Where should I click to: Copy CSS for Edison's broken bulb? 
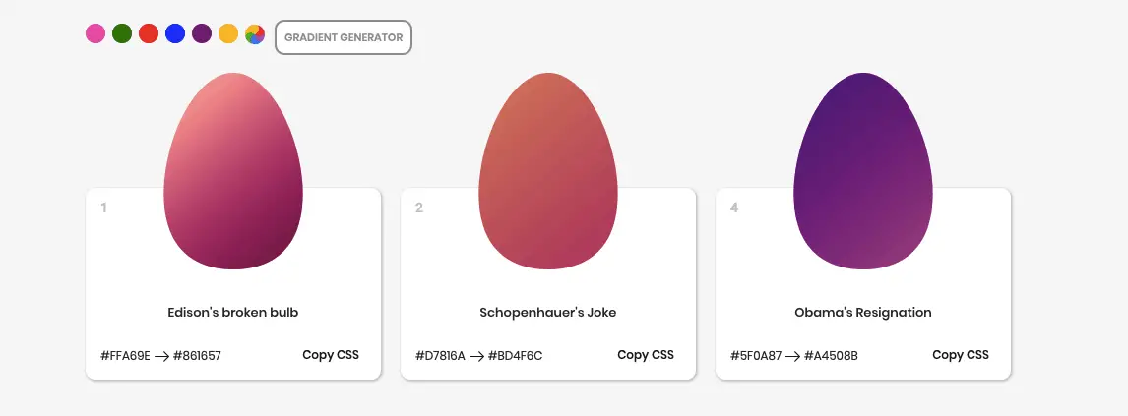point(330,355)
